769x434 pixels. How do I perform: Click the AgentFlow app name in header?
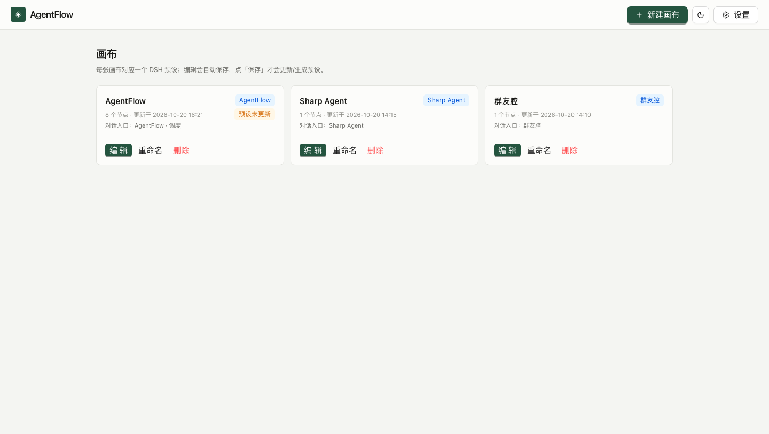[x=52, y=15]
